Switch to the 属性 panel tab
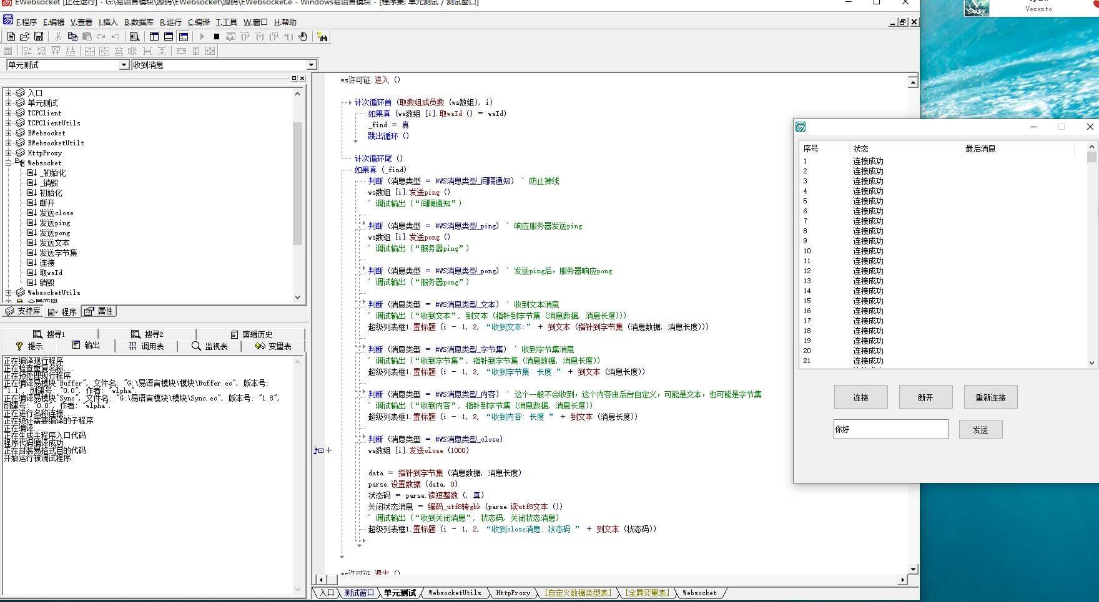The image size is (1099, 602). pos(99,311)
